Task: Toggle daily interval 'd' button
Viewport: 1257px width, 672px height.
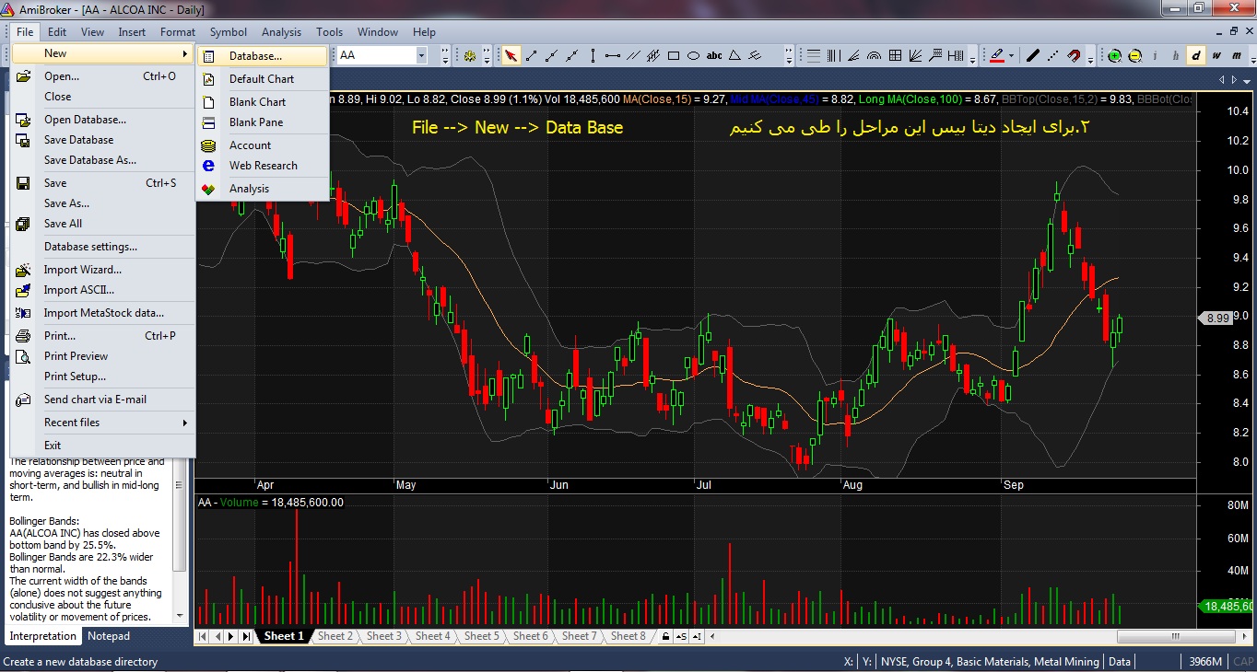Action: pyautogui.click(x=1196, y=55)
